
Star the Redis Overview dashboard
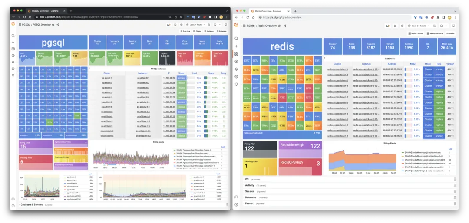pos(279,26)
